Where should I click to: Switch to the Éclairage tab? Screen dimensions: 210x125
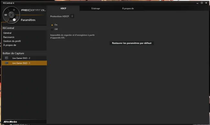[96, 8]
